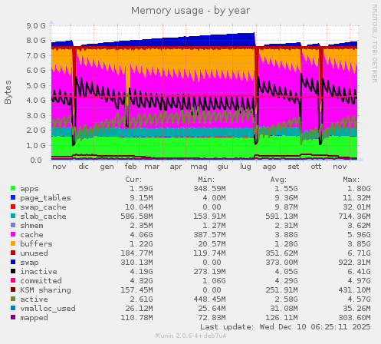
Task: Click the 'Cur:' column header
Action: pos(133,180)
